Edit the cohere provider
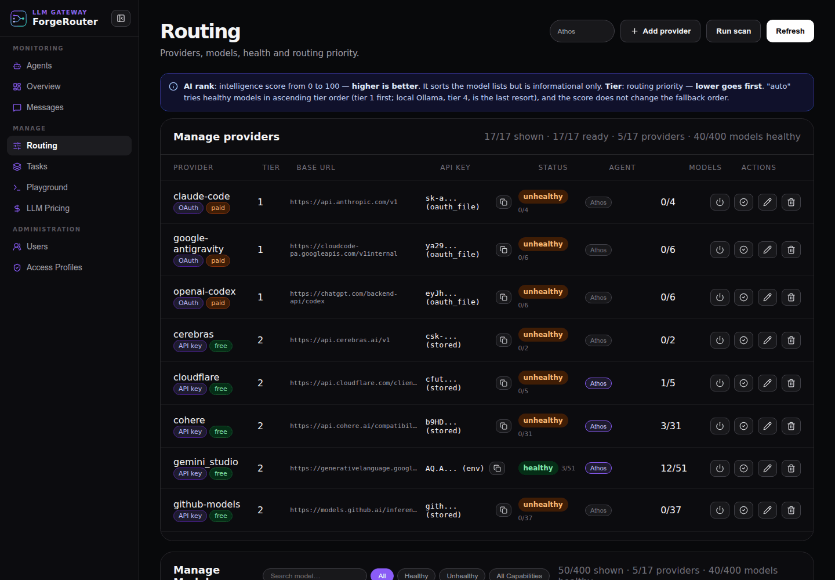Viewport: 835px width, 580px height. coord(767,426)
